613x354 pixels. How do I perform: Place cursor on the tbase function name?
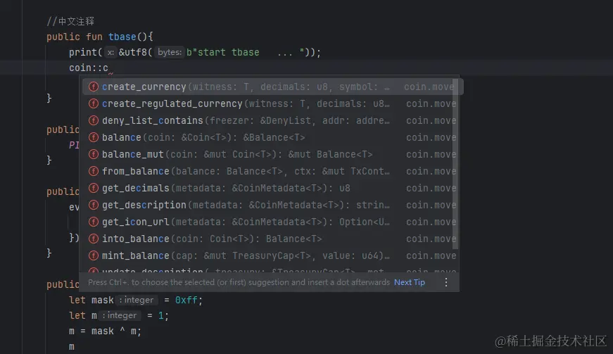tap(122, 37)
